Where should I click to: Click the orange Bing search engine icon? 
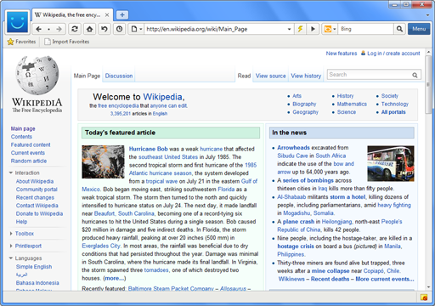pyautogui.click(x=328, y=29)
